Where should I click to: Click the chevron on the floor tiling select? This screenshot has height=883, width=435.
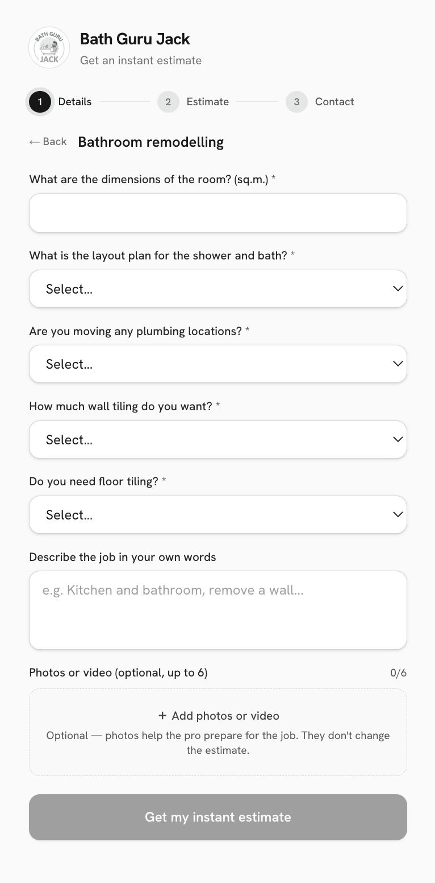click(x=398, y=514)
